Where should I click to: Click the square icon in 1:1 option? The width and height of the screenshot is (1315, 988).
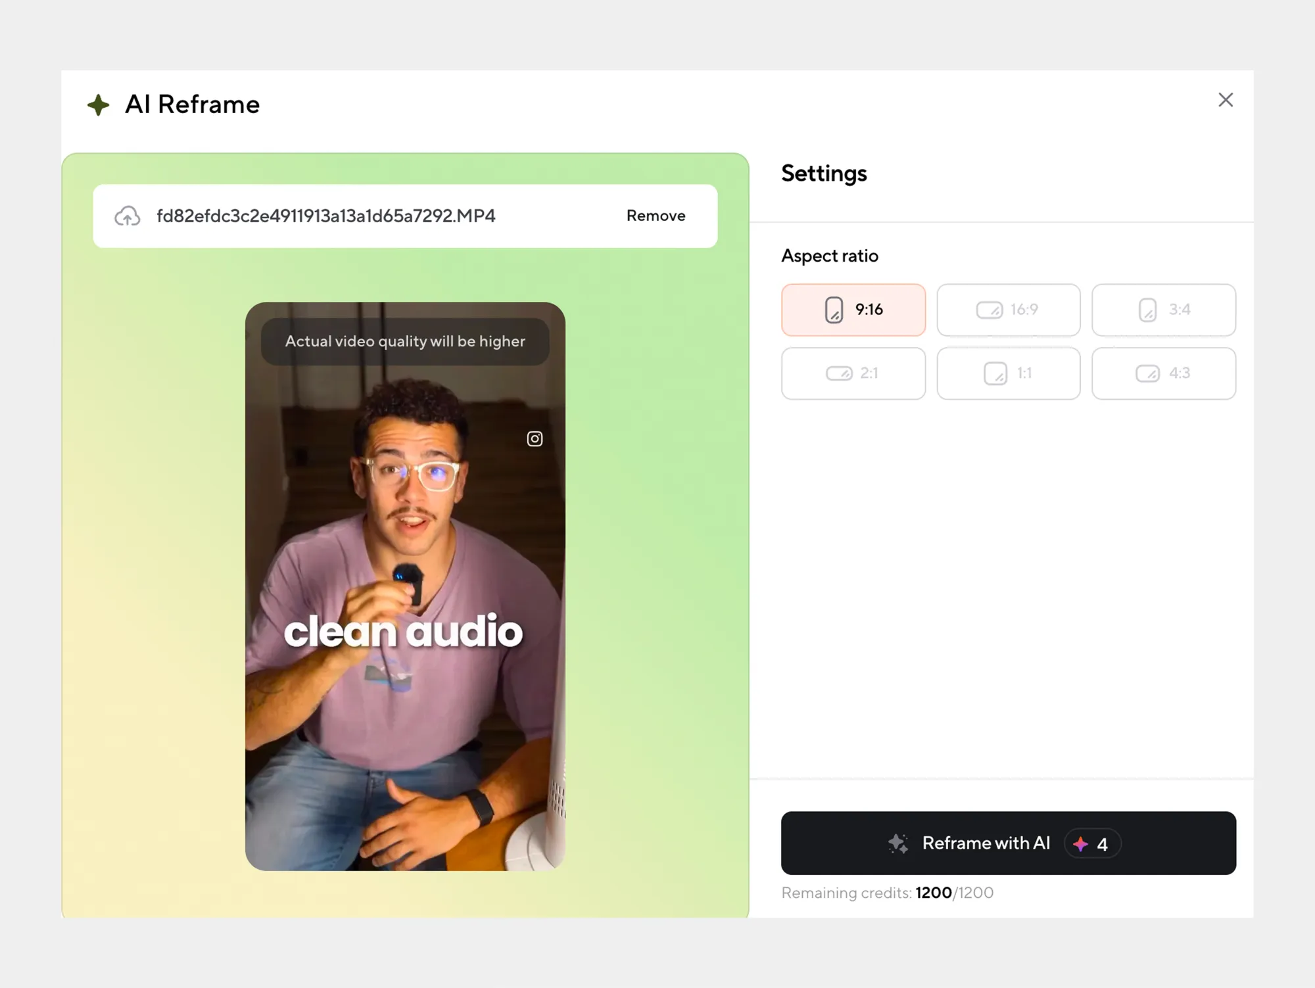pyautogui.click(x=995, y=373)
